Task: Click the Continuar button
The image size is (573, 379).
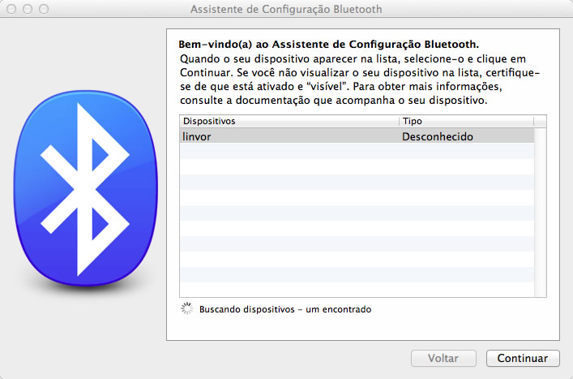Action: click(523, 358)
